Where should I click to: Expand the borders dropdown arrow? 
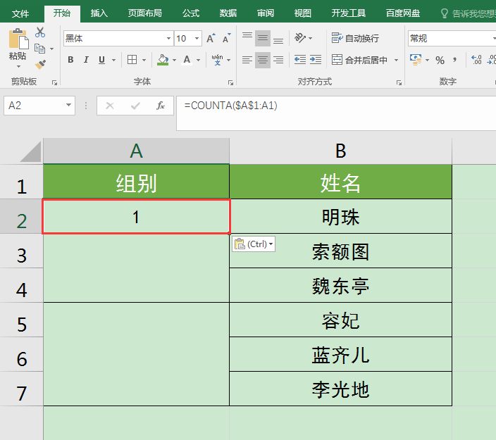(x=144, y=60)
